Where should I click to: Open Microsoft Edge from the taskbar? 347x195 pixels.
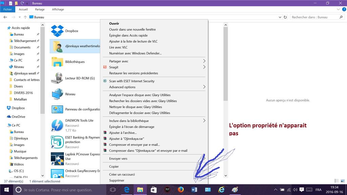click(127, 190)
